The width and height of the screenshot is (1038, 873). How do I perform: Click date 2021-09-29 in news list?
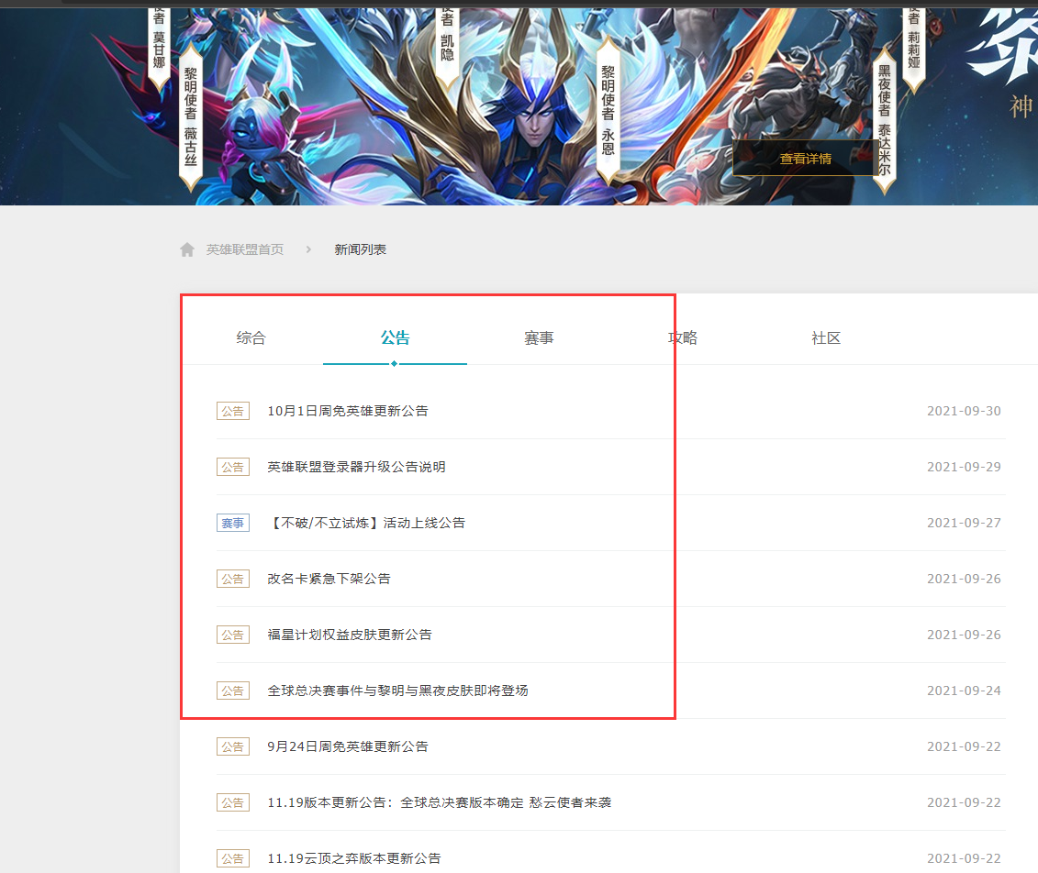964,467
